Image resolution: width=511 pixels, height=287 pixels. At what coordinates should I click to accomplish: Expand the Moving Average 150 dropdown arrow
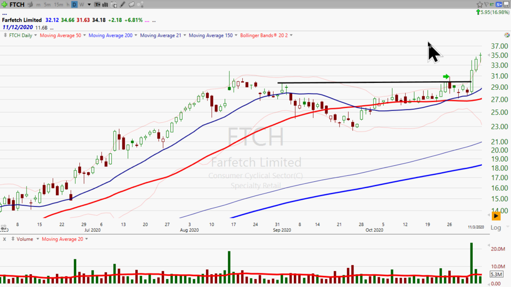tap(236, 35)
